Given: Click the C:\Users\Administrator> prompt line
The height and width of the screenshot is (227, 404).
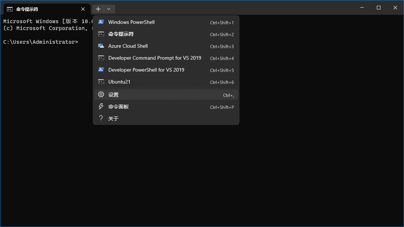Looking at the screenshot, I should pos(41,42).
